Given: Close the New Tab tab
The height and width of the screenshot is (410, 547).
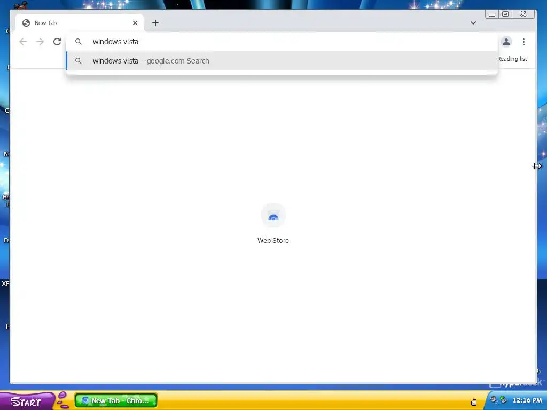Looking at the screenshot, I should [135, 23].
